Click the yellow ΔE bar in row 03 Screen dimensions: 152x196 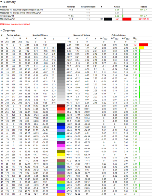point(142,48)
